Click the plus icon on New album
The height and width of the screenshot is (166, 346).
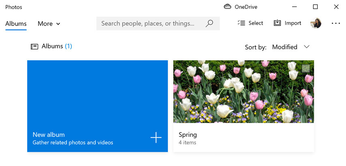point(156,138)
